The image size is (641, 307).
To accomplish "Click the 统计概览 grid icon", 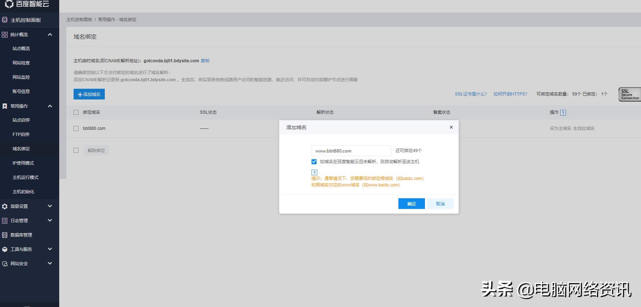I will 5,35.
